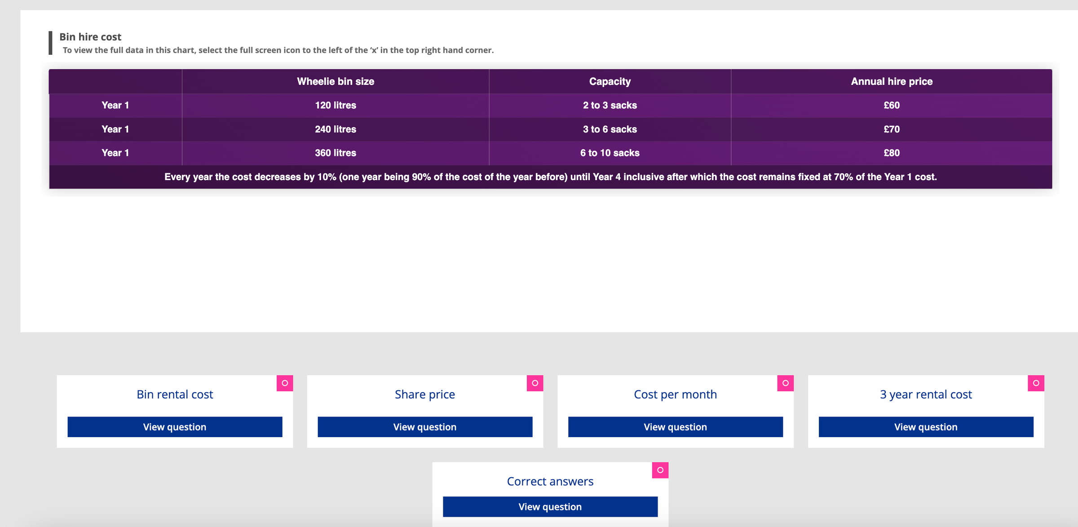Click the pink circle icon on Correct answers card
The image size is (1078, 527).
click(660, 470)
